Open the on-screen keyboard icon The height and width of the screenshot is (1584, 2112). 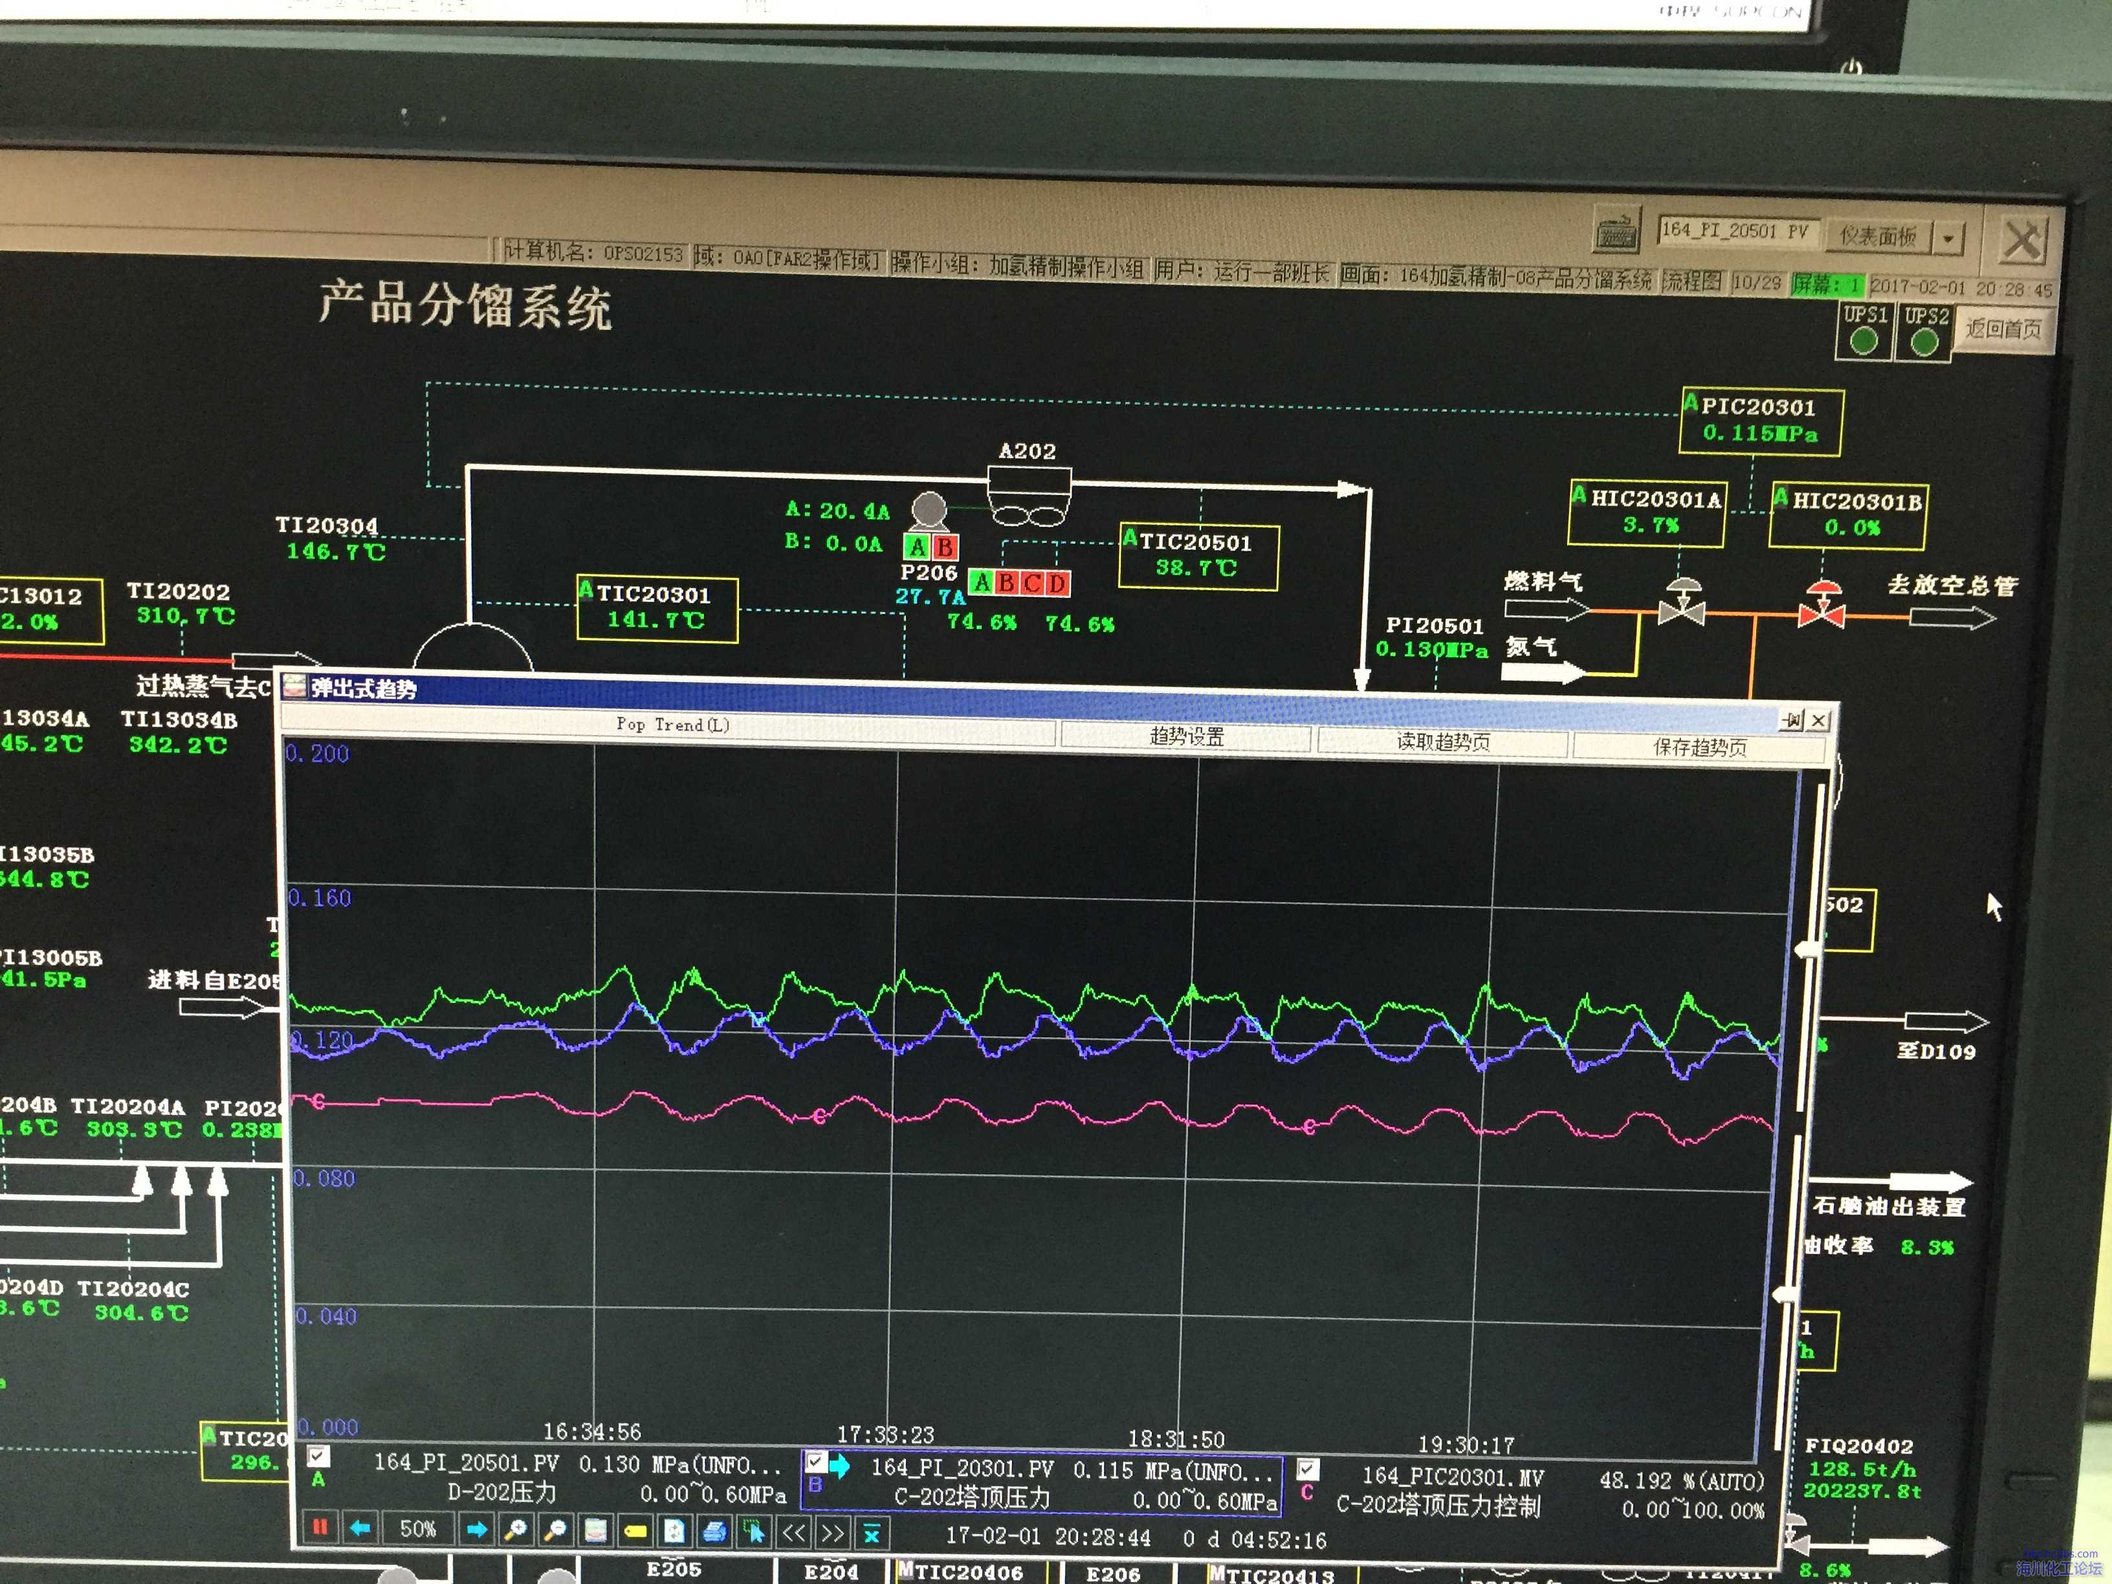click(x=1618, y=230)
